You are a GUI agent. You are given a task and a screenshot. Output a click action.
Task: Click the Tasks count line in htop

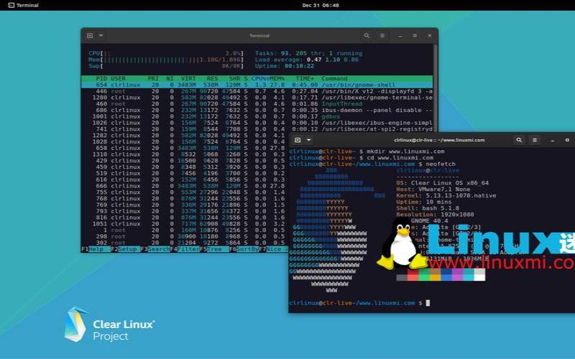click(x=308, y=53)
